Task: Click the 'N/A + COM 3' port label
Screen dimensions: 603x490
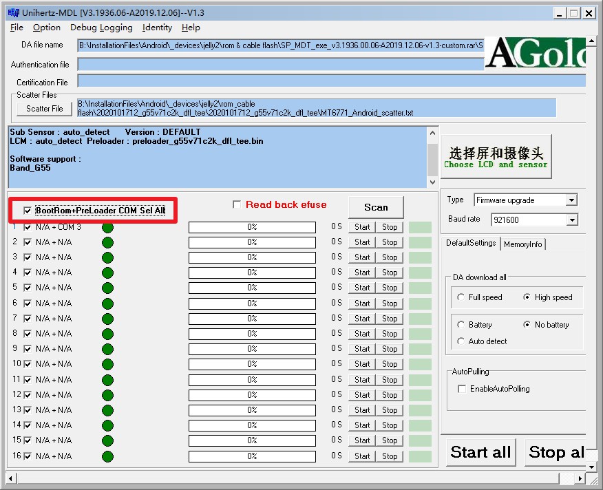Action: pos(58,227)
